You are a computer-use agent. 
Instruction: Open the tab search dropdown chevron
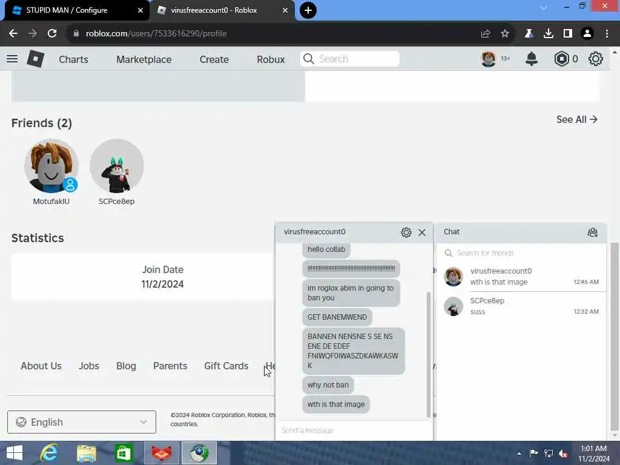544,7
